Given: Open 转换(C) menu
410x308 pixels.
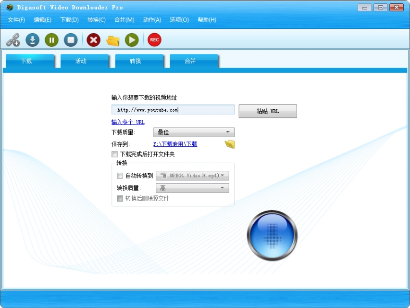Looking at the screenshot, I should point(97,20).
